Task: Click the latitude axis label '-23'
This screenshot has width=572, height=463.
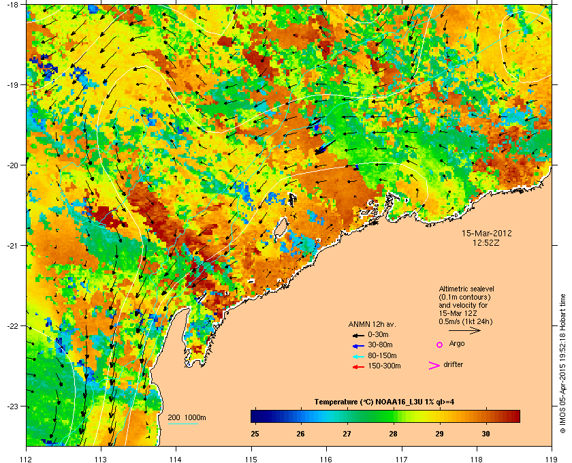Action: point(12,406)
